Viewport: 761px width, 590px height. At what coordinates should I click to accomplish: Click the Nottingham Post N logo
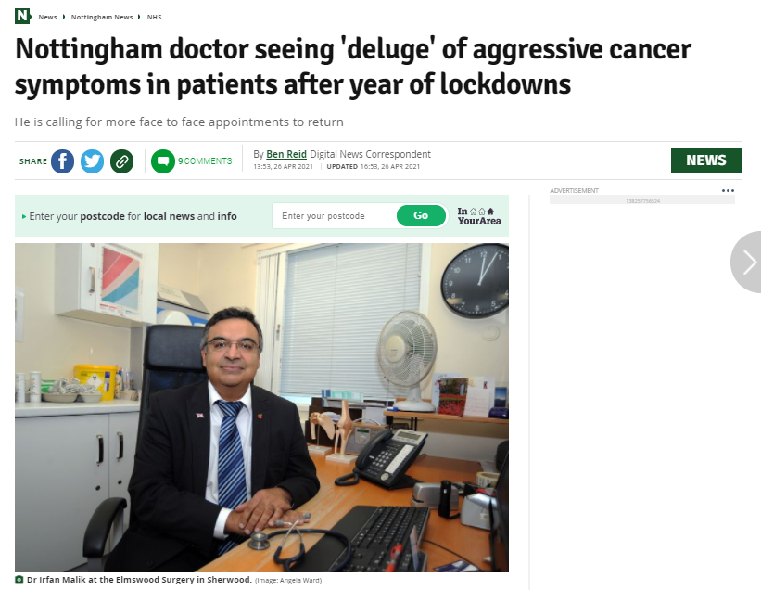22,16
